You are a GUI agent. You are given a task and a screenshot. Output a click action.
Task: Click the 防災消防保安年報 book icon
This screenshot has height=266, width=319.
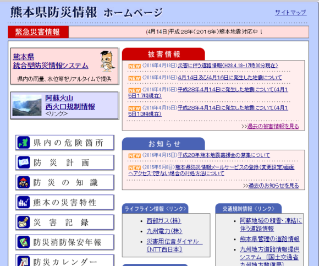(x=24, y=242)
